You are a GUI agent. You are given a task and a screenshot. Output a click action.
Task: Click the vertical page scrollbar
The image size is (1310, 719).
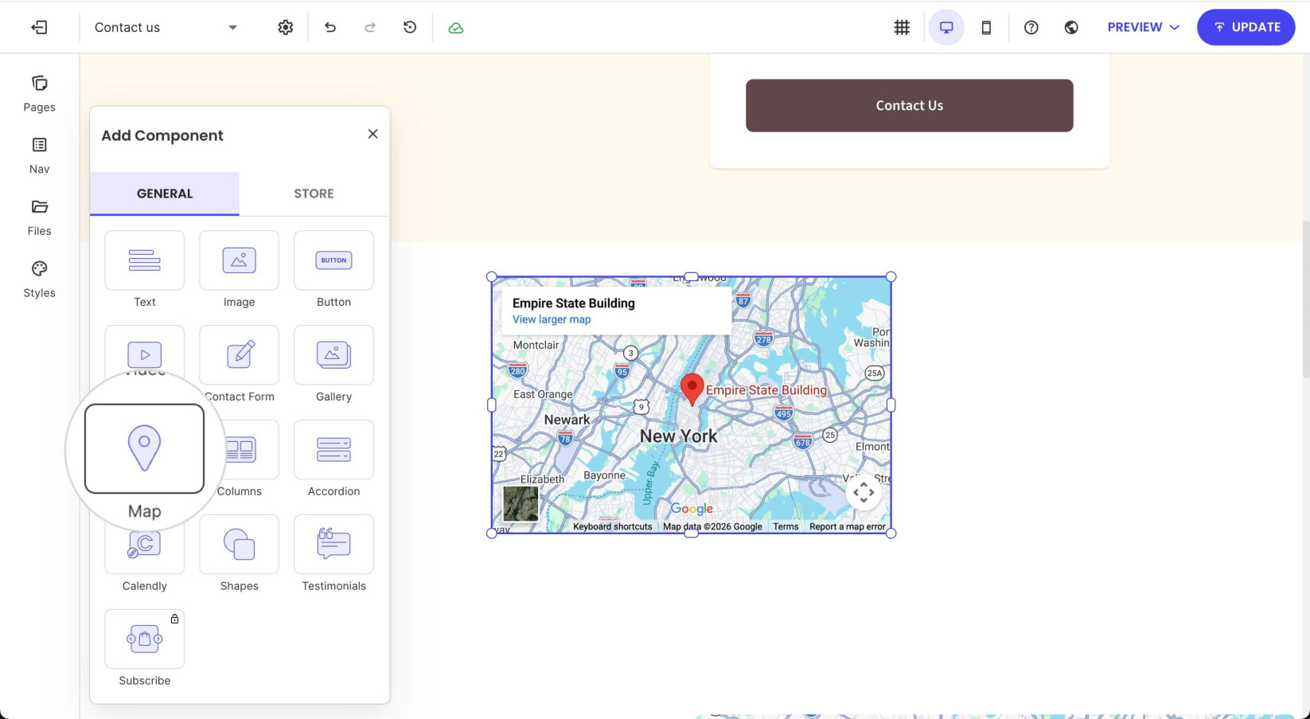pos(1305,299)
